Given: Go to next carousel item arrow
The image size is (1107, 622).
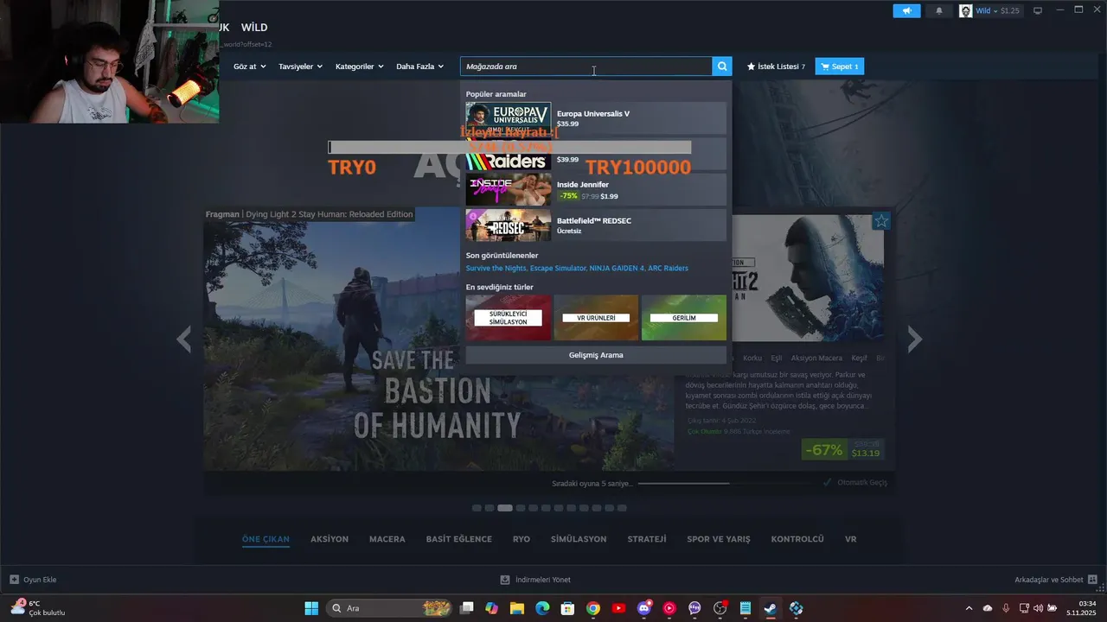Looking at the screenshot, I should coord(914,340).
